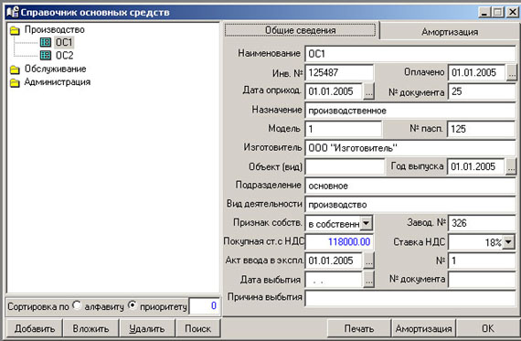Click the Изготовитель input field
Viewport: 521px width, 341px height.
(x=410, y=148)
